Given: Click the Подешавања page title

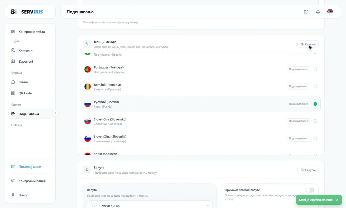Looking at the screenshot, I should 80,12.
